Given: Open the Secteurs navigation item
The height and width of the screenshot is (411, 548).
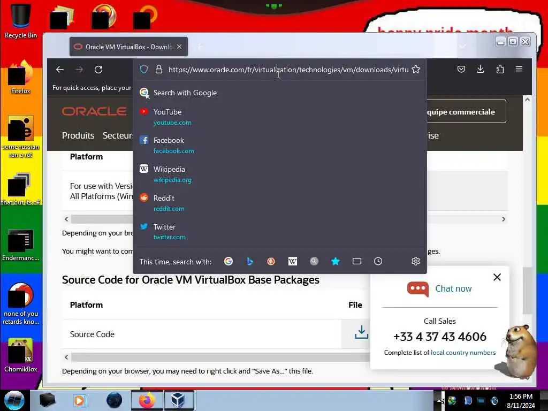Looking at the screenshot, I should [x=117, y=135].
